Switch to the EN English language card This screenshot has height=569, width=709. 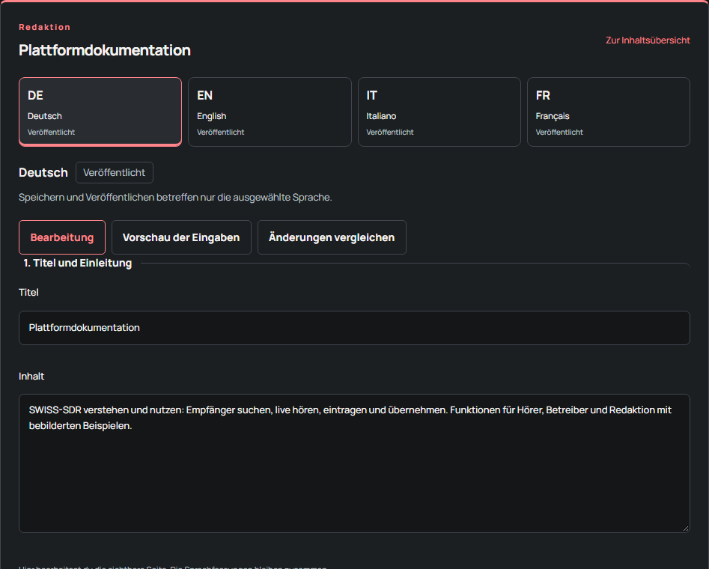(x=270, y=112)
